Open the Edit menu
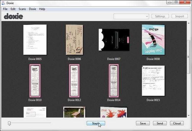Viewport: 192px width, 131px height. point(13,9)
